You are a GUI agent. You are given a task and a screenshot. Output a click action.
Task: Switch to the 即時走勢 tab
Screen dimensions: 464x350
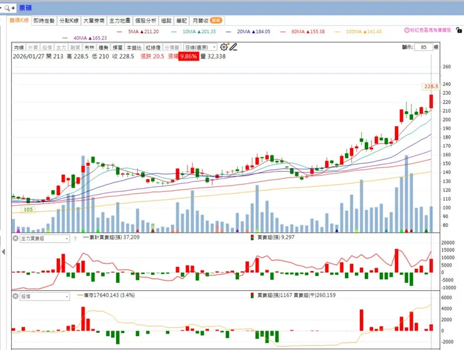[x=44, y=21]
